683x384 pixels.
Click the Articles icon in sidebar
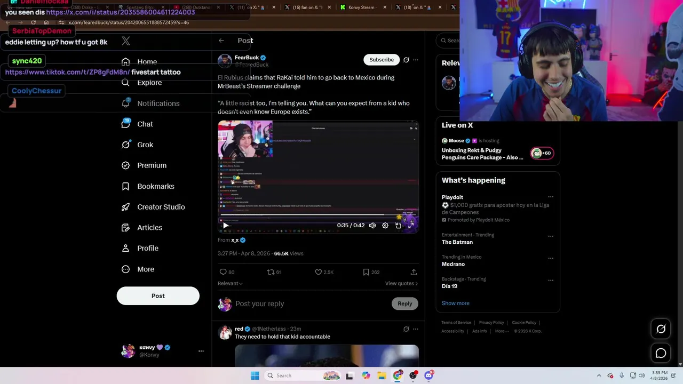point(125,228)
